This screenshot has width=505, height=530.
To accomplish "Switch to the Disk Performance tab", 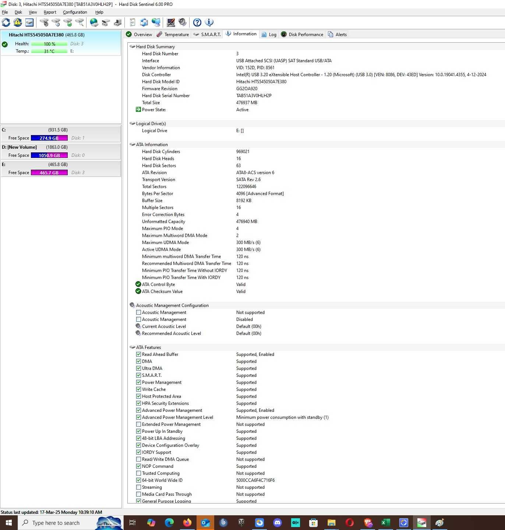I will pos(302,34).
